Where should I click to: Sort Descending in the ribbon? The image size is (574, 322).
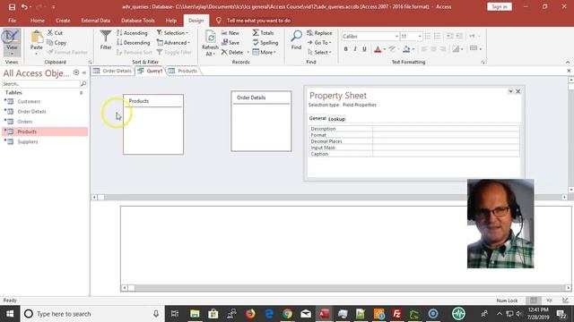[x=134, y=43]
